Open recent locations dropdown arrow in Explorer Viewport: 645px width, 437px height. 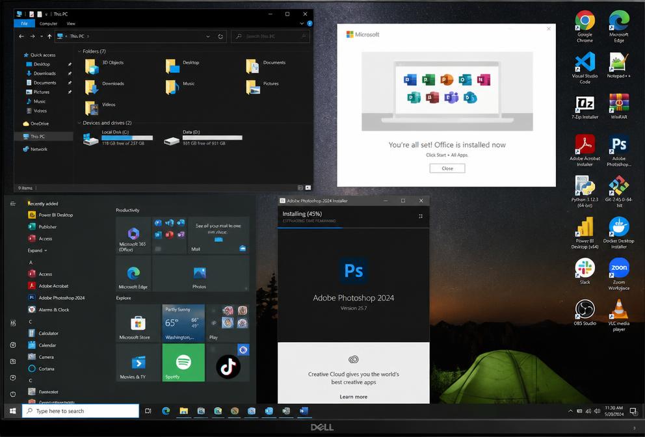click(42, 36)
